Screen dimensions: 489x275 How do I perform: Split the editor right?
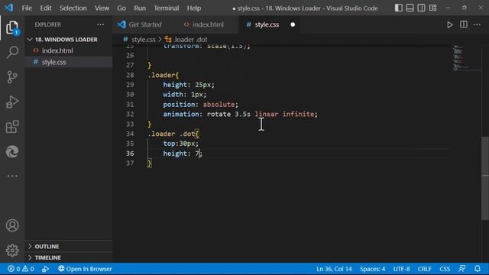click(x=464, y=24)
